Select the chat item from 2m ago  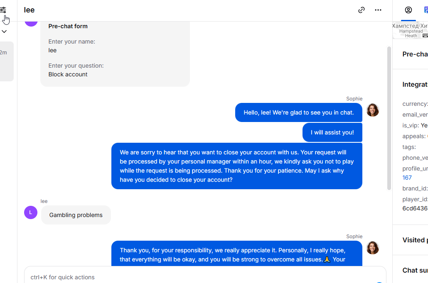pos(6,61)
